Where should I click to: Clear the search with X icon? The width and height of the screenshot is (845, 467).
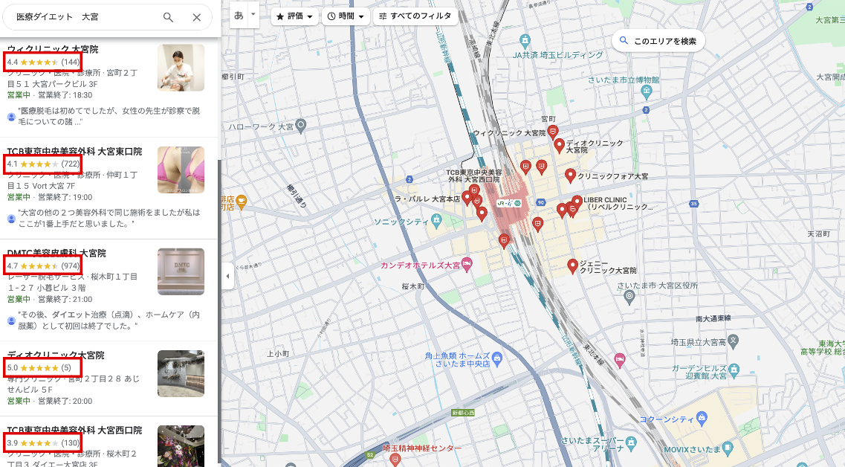tap(197, 17)
